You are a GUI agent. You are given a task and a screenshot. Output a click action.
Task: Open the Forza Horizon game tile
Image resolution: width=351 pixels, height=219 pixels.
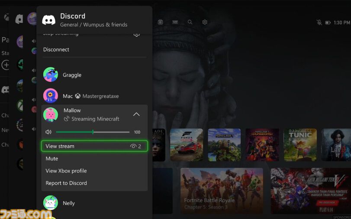187,145
